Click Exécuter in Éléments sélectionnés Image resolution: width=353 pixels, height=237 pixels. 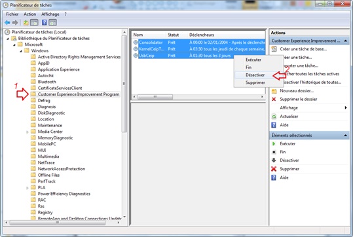click(x=288, y=143)
